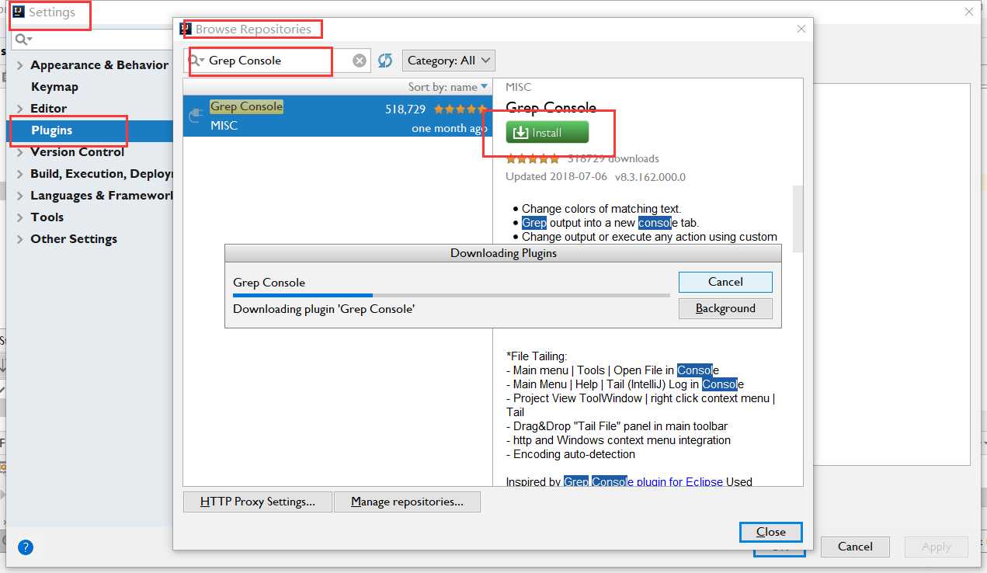Click 'one month ago' in result row
987x573 pixels.
coord(450,129)
